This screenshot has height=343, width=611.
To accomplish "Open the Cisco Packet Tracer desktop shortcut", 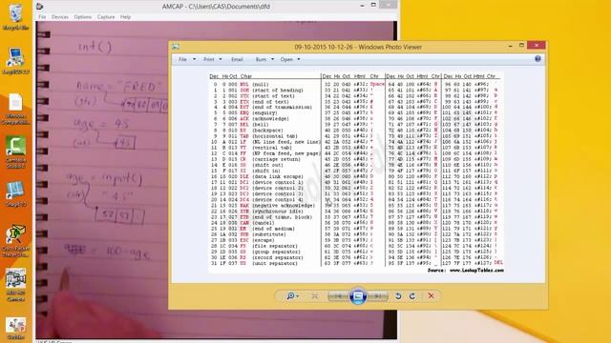I will [x=15, y=240].
